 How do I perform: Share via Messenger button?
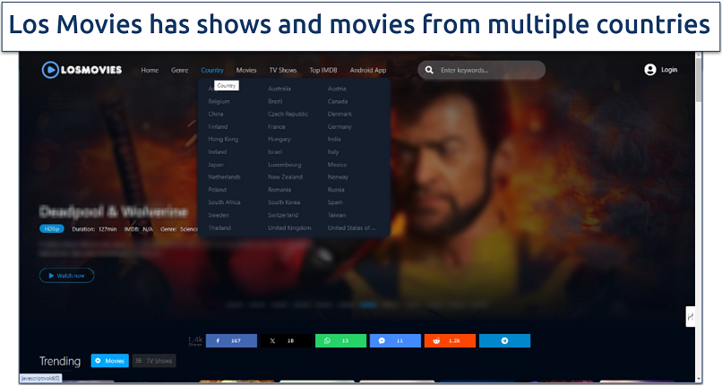tap(395, 340)
